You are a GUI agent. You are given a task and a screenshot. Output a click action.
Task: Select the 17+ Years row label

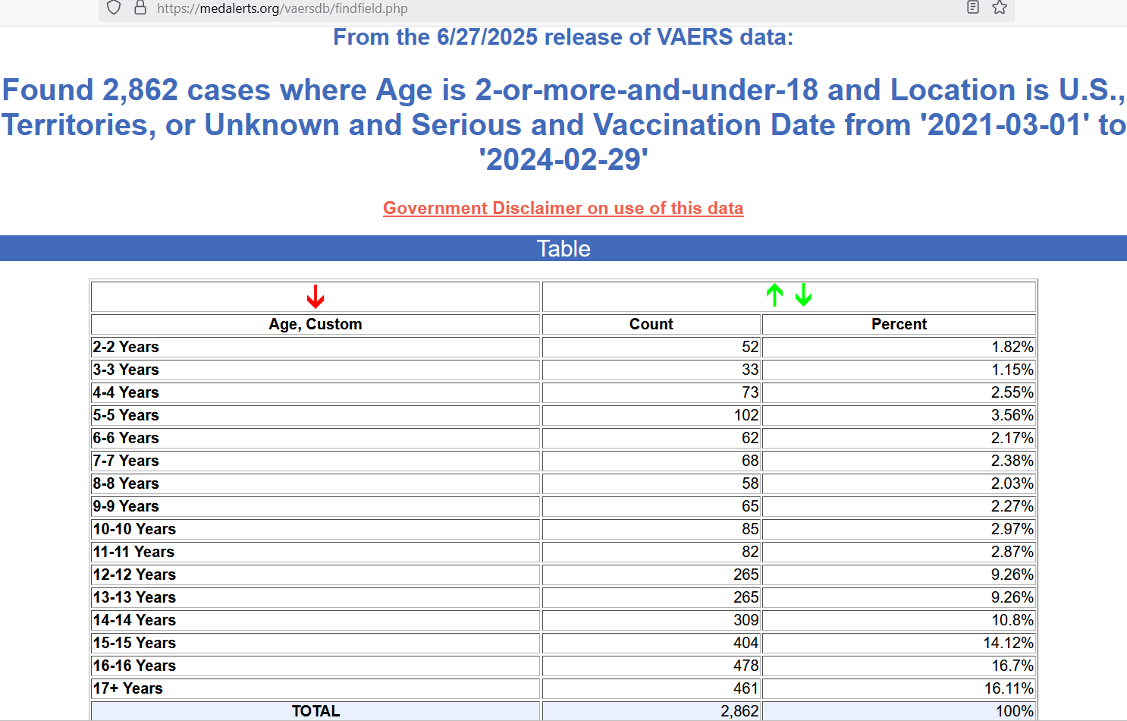coord(127,688)
